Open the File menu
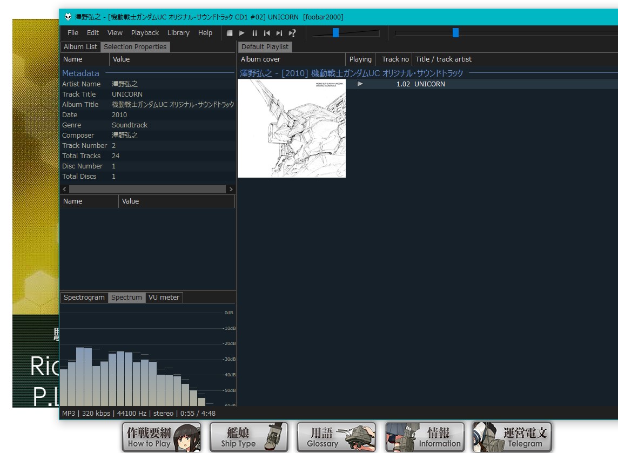This screenshot has height=453, width=618. pos(73,33)
